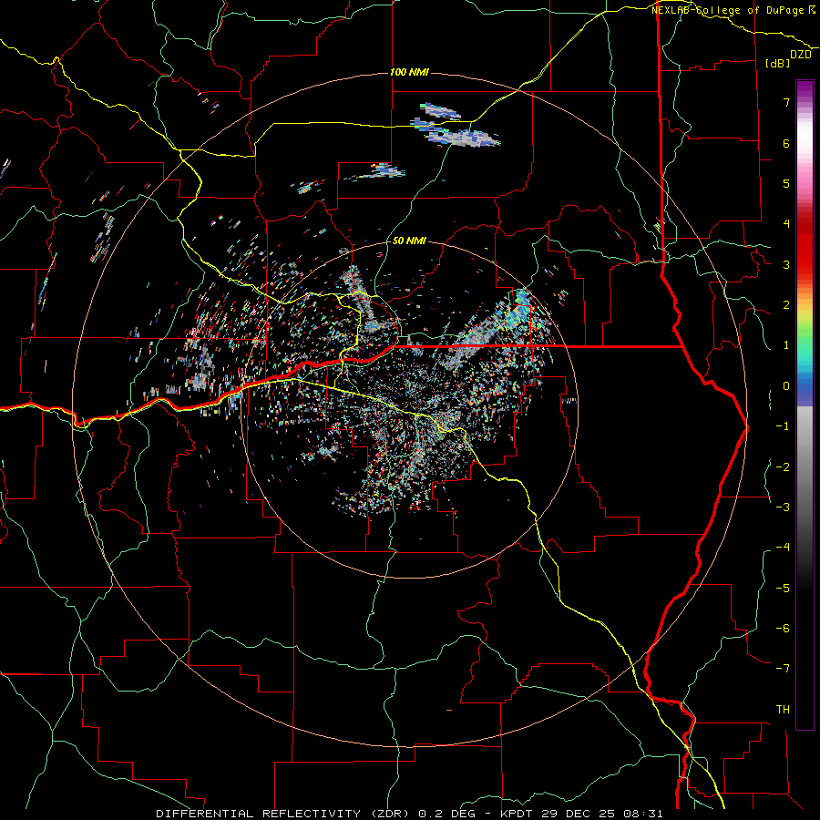Image resolution: width=820 pixels, height=820 pixels.
Task: Click the DIFFERENTIAL REFLECTIVITY (ZDR) caption
Action: (284, 814)
